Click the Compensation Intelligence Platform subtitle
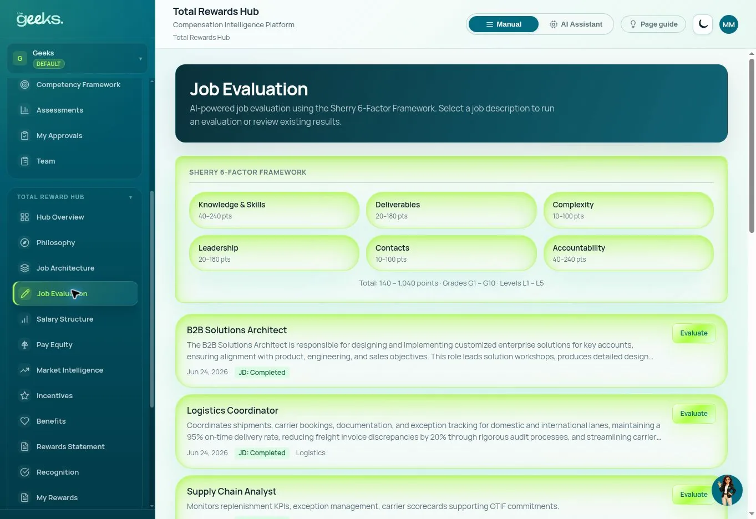This screenshot has height=519, width=756. [234, 25]
